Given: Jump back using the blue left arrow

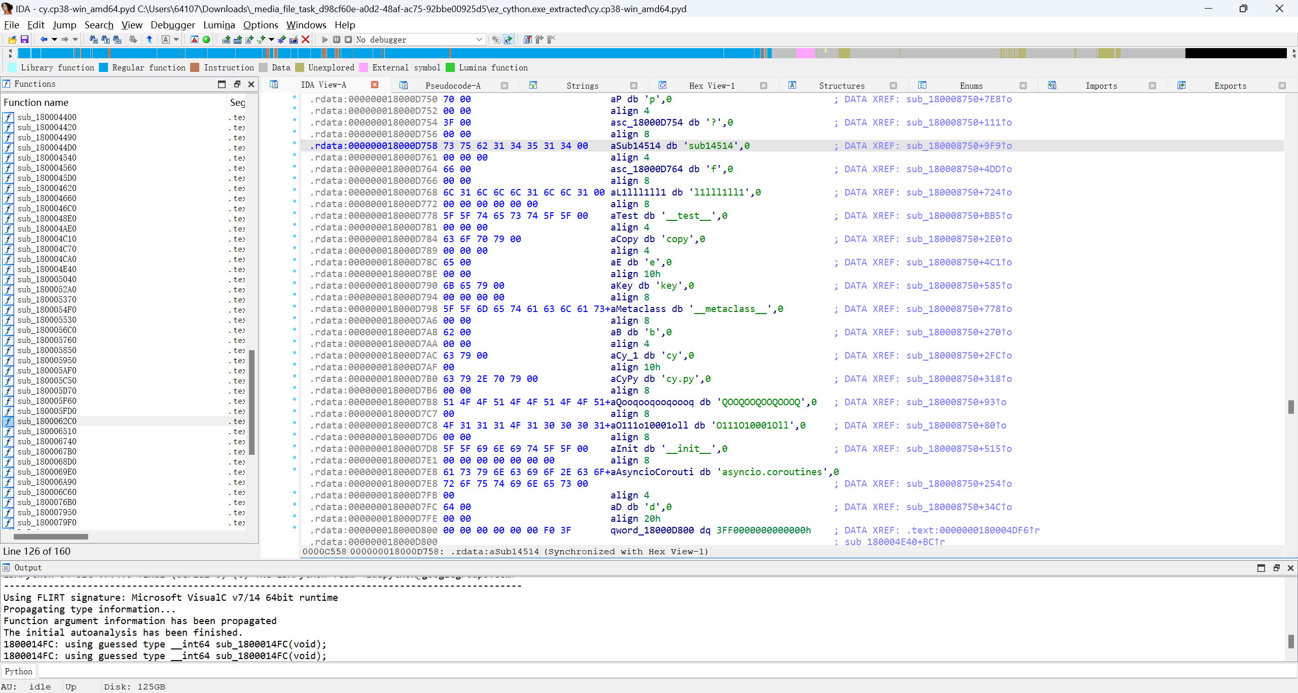Looking at the screenshot, I should (x=44, y=40).
